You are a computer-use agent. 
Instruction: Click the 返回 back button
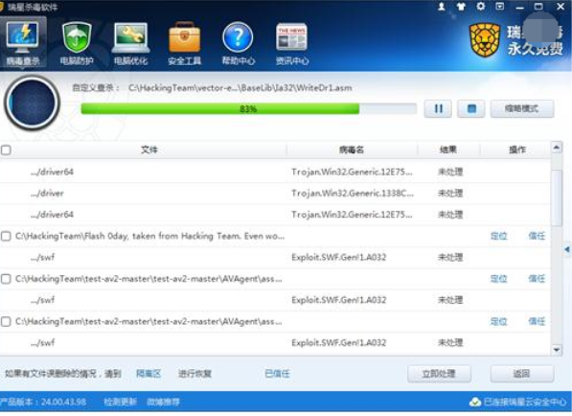(522, 374)
